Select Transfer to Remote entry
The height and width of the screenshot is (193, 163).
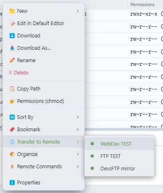[44, 142]
